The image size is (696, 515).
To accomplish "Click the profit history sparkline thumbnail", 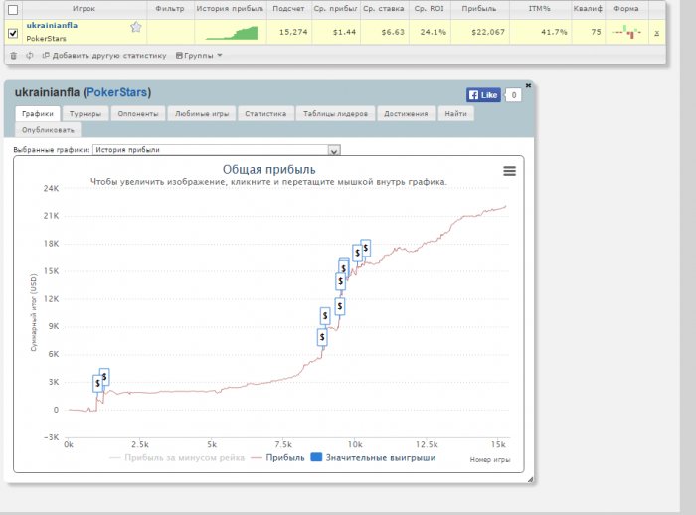I will [x=231, y=33].
